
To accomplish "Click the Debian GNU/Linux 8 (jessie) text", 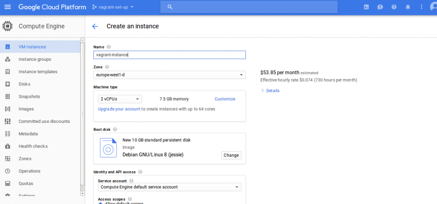I will point(153,155).
